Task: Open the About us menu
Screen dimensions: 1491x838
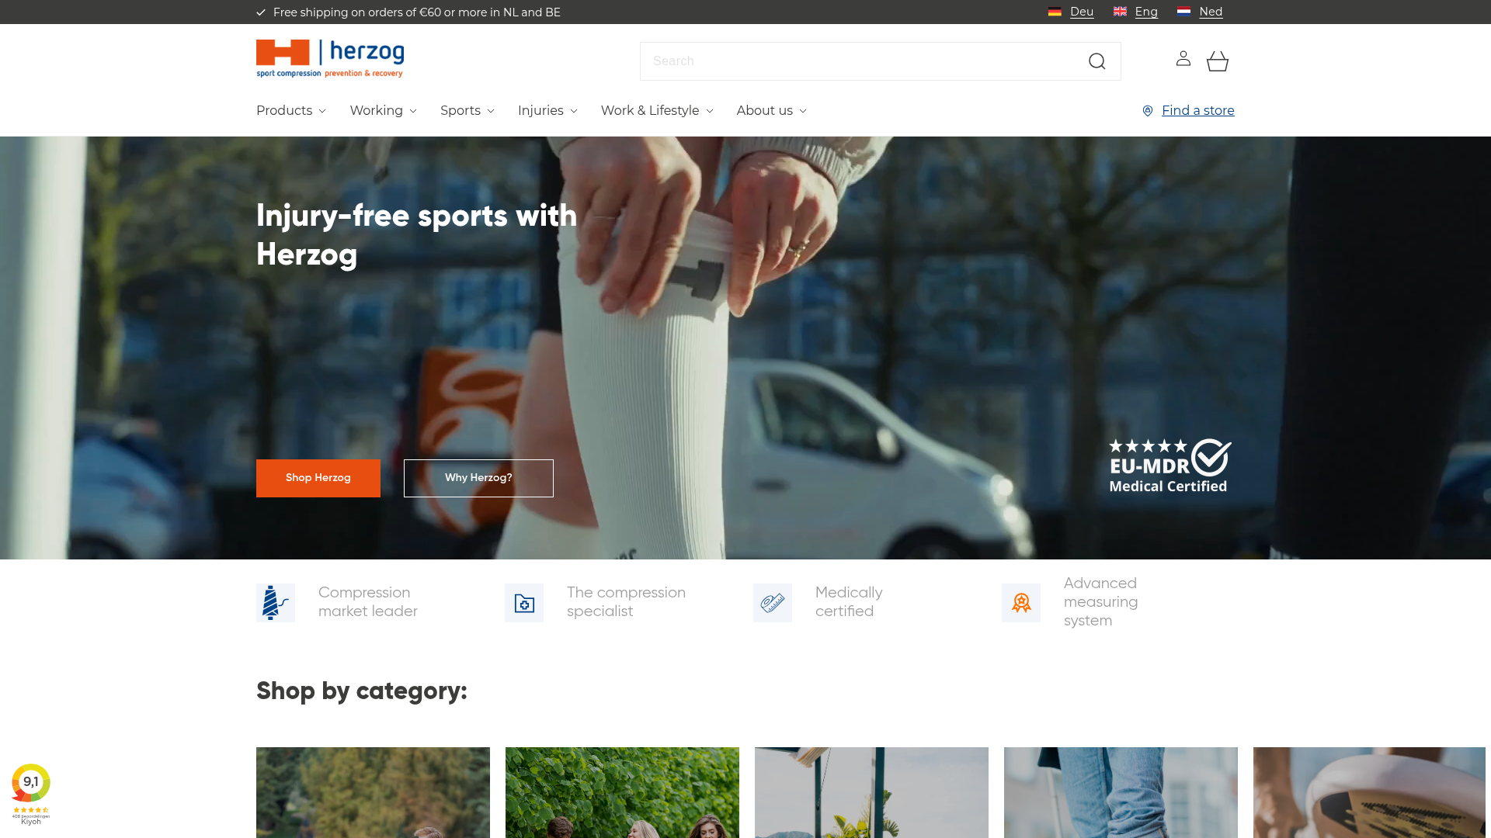Action: (x=765, y=111)
